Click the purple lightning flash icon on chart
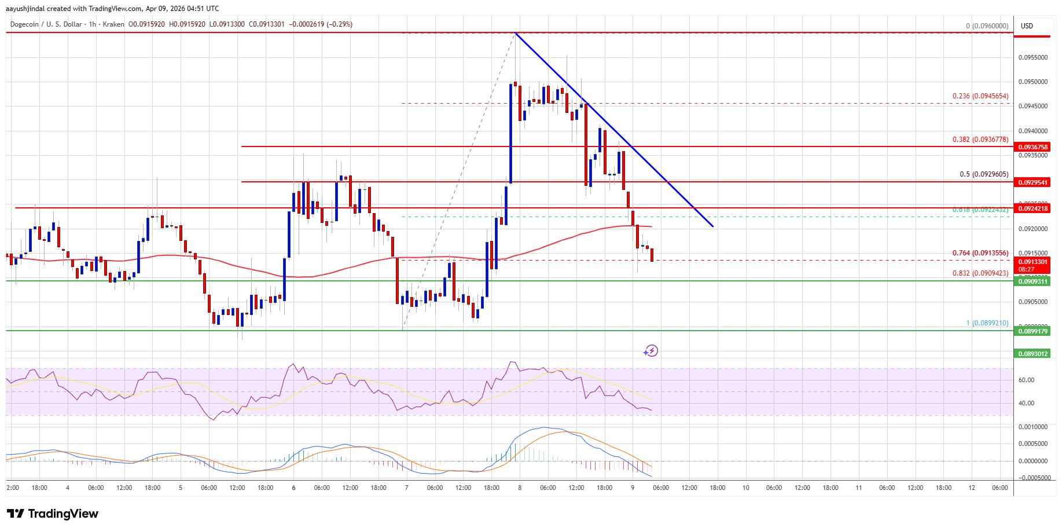This screenshot has width=1062, height=531. pos(652,351)
